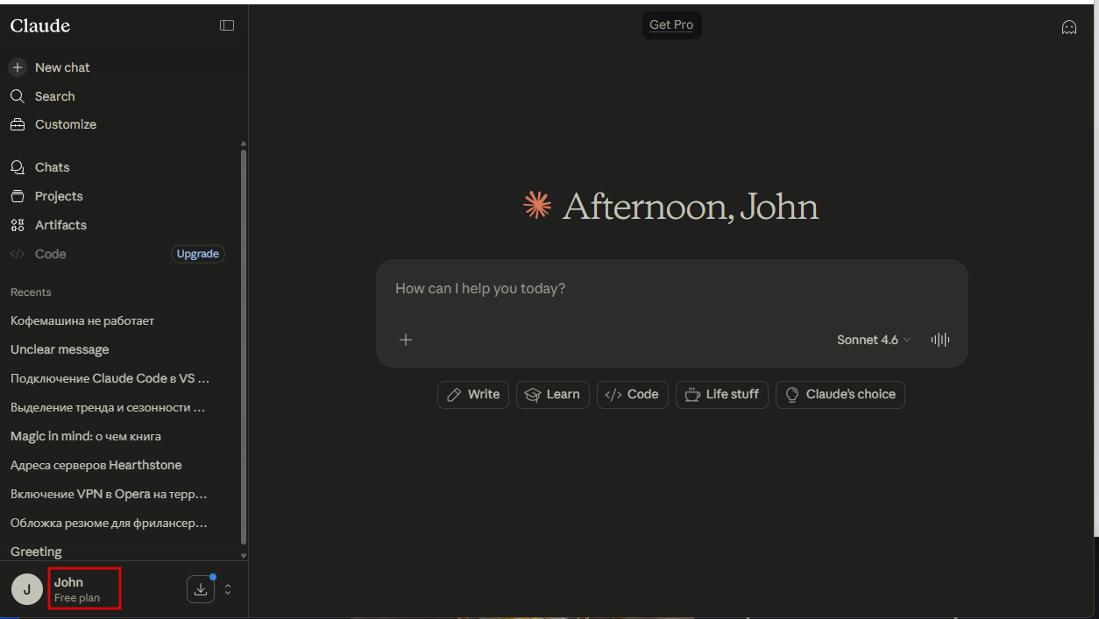The image size is (1099, 619).
Task: Click the 'Afternoon, John' greeting text
Action: tap(691, 207)
